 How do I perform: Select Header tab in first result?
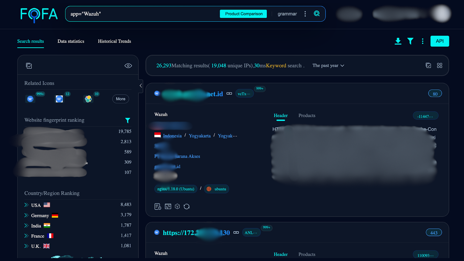click(281, 115)
